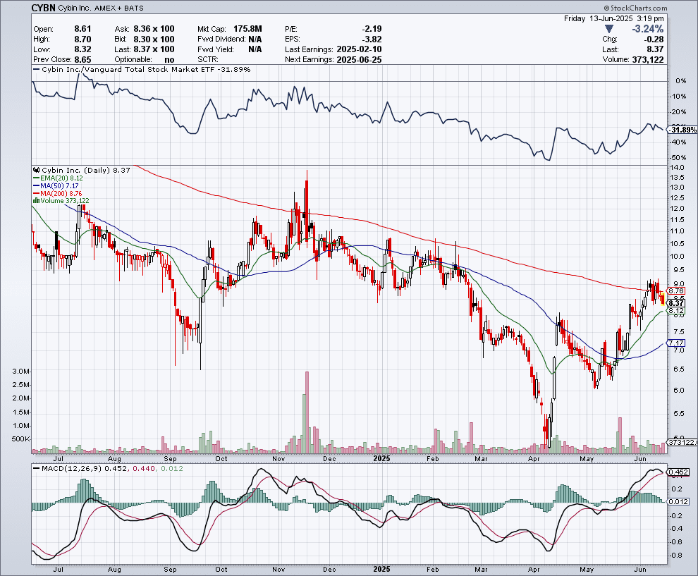
Task: Click the Bid value 8.30 x 100
Action: pos(154,39)
